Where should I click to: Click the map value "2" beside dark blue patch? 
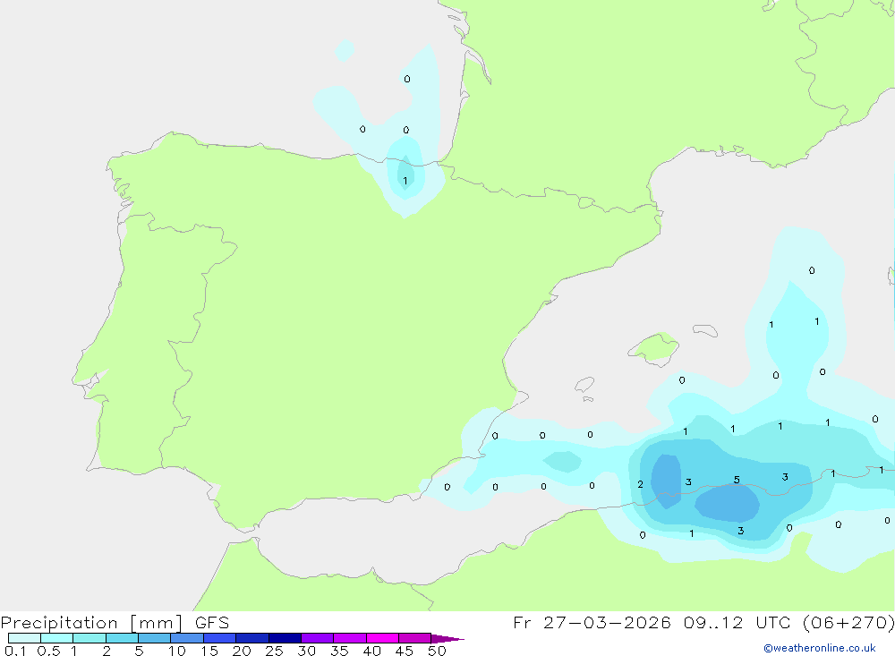pyautogui.click(x=641, y=484)
